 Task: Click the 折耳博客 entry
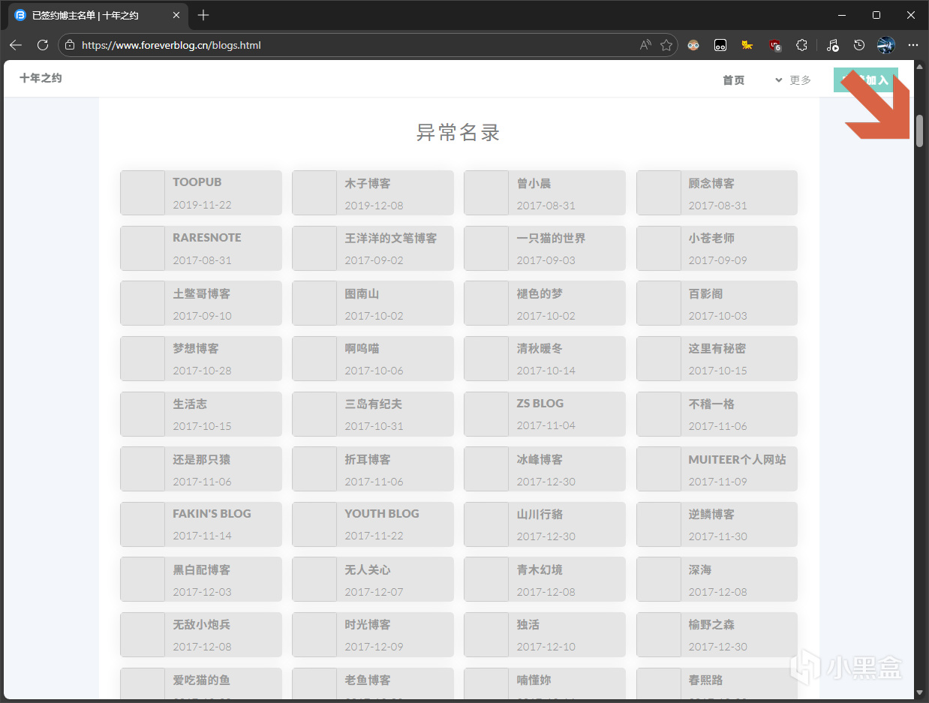373,469
